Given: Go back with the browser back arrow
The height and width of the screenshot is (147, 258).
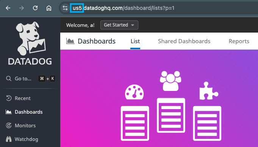Looking at the screenshot, I should pyautogui.click(x=8, y=8).
